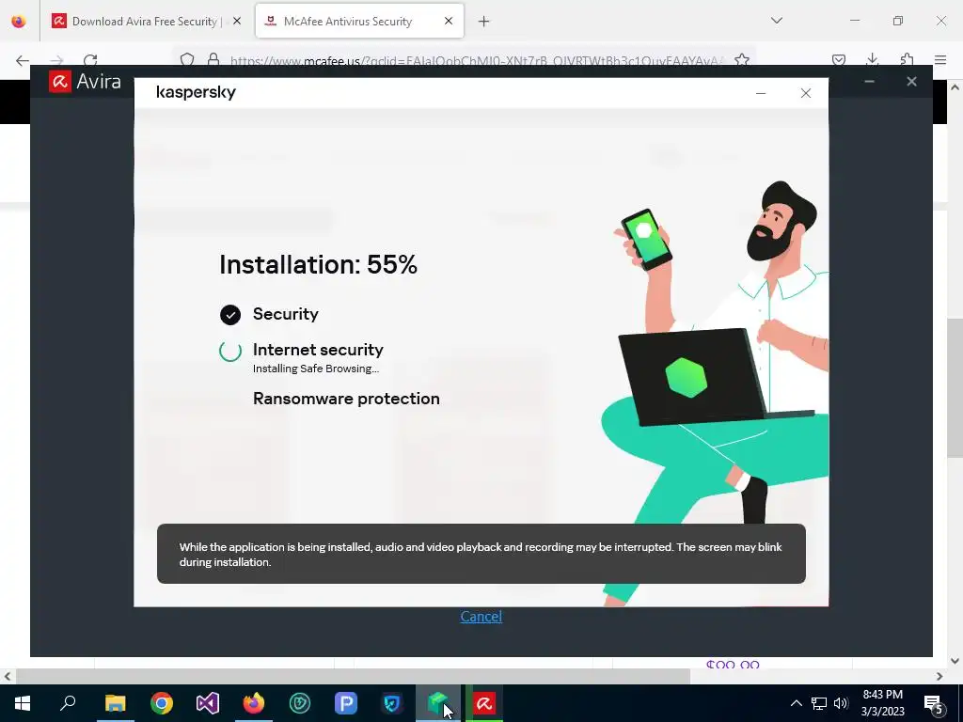
Task: Open the green circular shield app in taskbar
Action: point(300,703)
